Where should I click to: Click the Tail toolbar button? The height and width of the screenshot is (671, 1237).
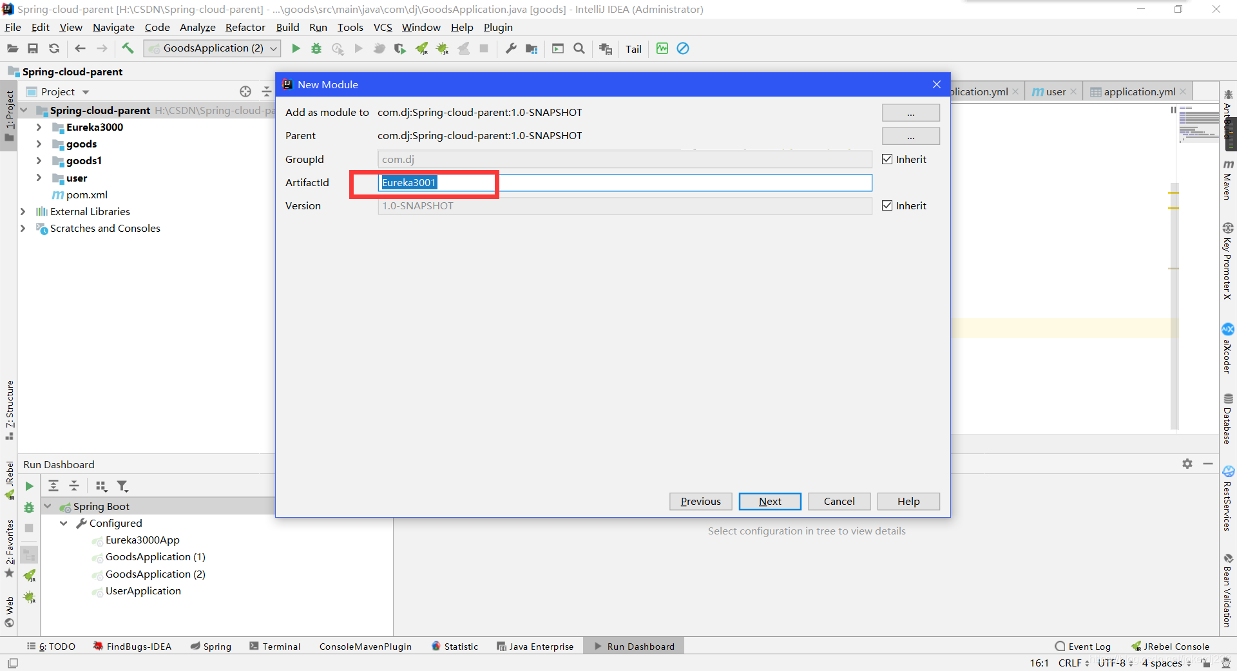(x=633, y=49)
